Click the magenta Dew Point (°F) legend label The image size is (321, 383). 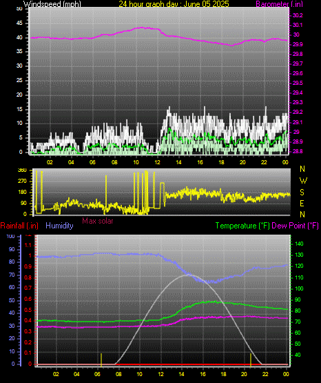pos(295,226)
